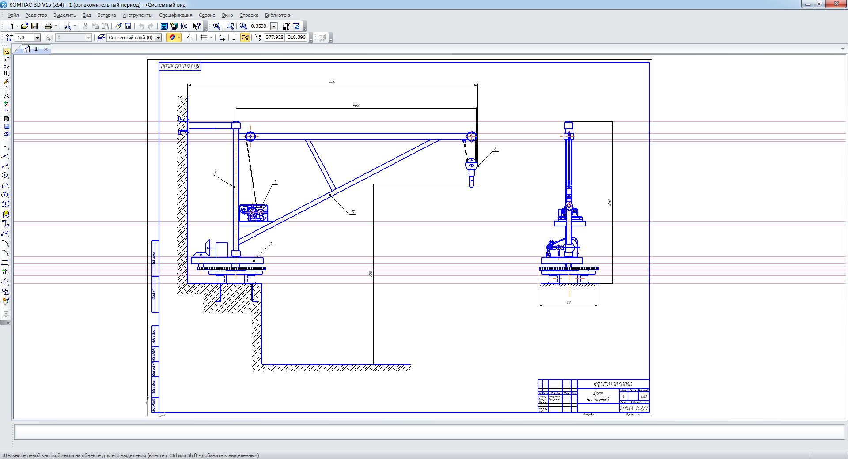Print the drawing with printer icon
848x459 pixels.
tap(49, 26)
